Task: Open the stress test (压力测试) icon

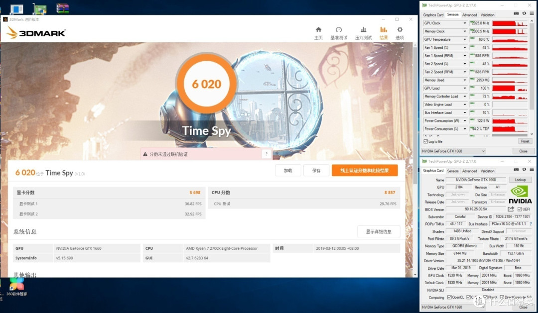Action: [363, 30]
